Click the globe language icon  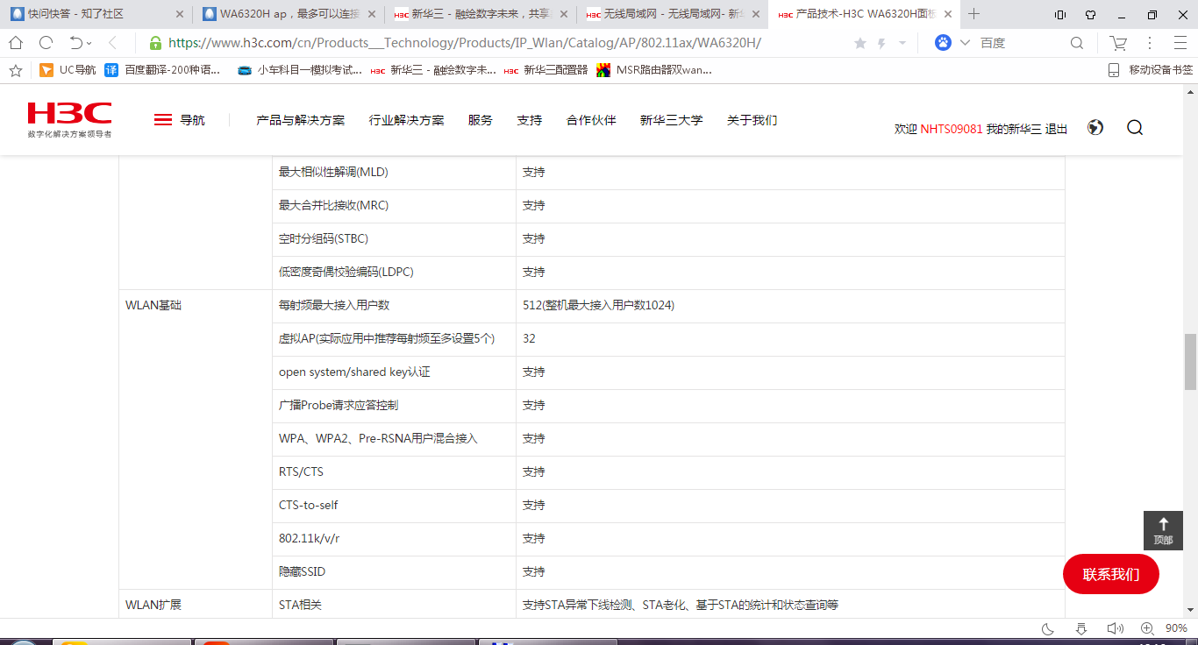(1095, 128)
